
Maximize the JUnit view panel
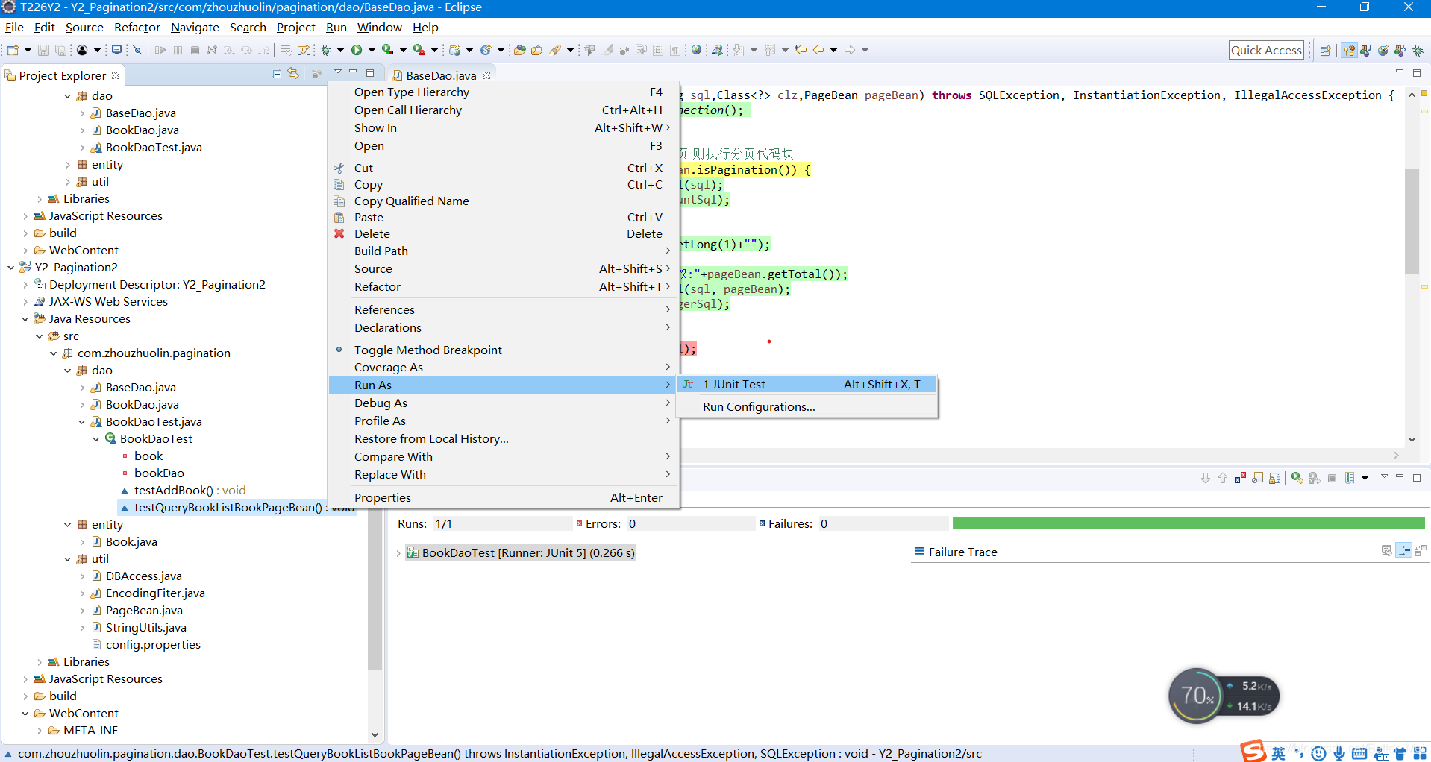pyautogui.click(x=1417, y=477)
